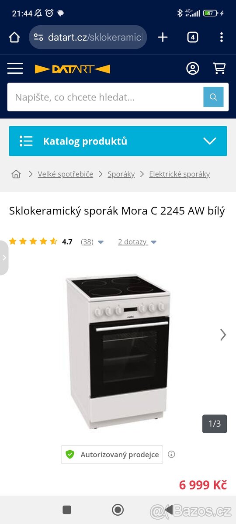Click the magnifier search button
Viewport: 236px width, 524px height.
point(213,97)
